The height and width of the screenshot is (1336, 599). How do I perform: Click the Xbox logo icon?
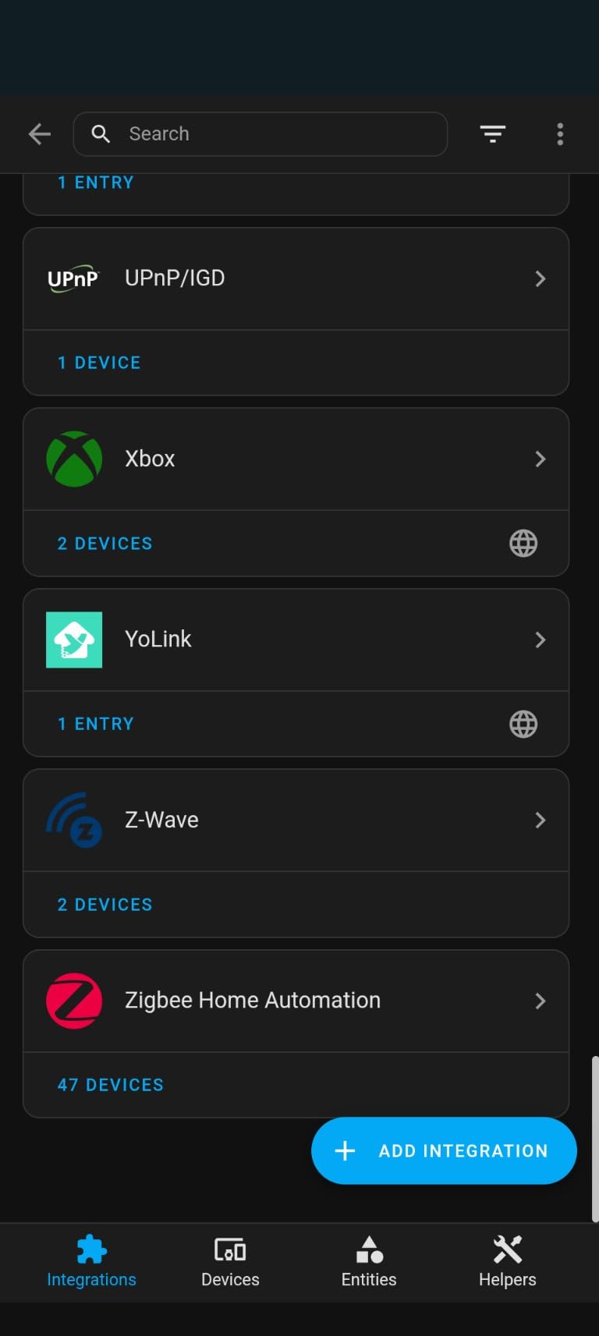point(74,459)
